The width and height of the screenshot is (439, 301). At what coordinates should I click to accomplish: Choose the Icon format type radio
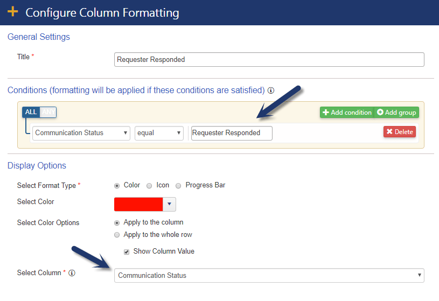(x=149, y=186)
